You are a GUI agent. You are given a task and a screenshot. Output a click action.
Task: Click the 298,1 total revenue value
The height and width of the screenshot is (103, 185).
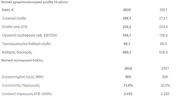click(127, 18)
